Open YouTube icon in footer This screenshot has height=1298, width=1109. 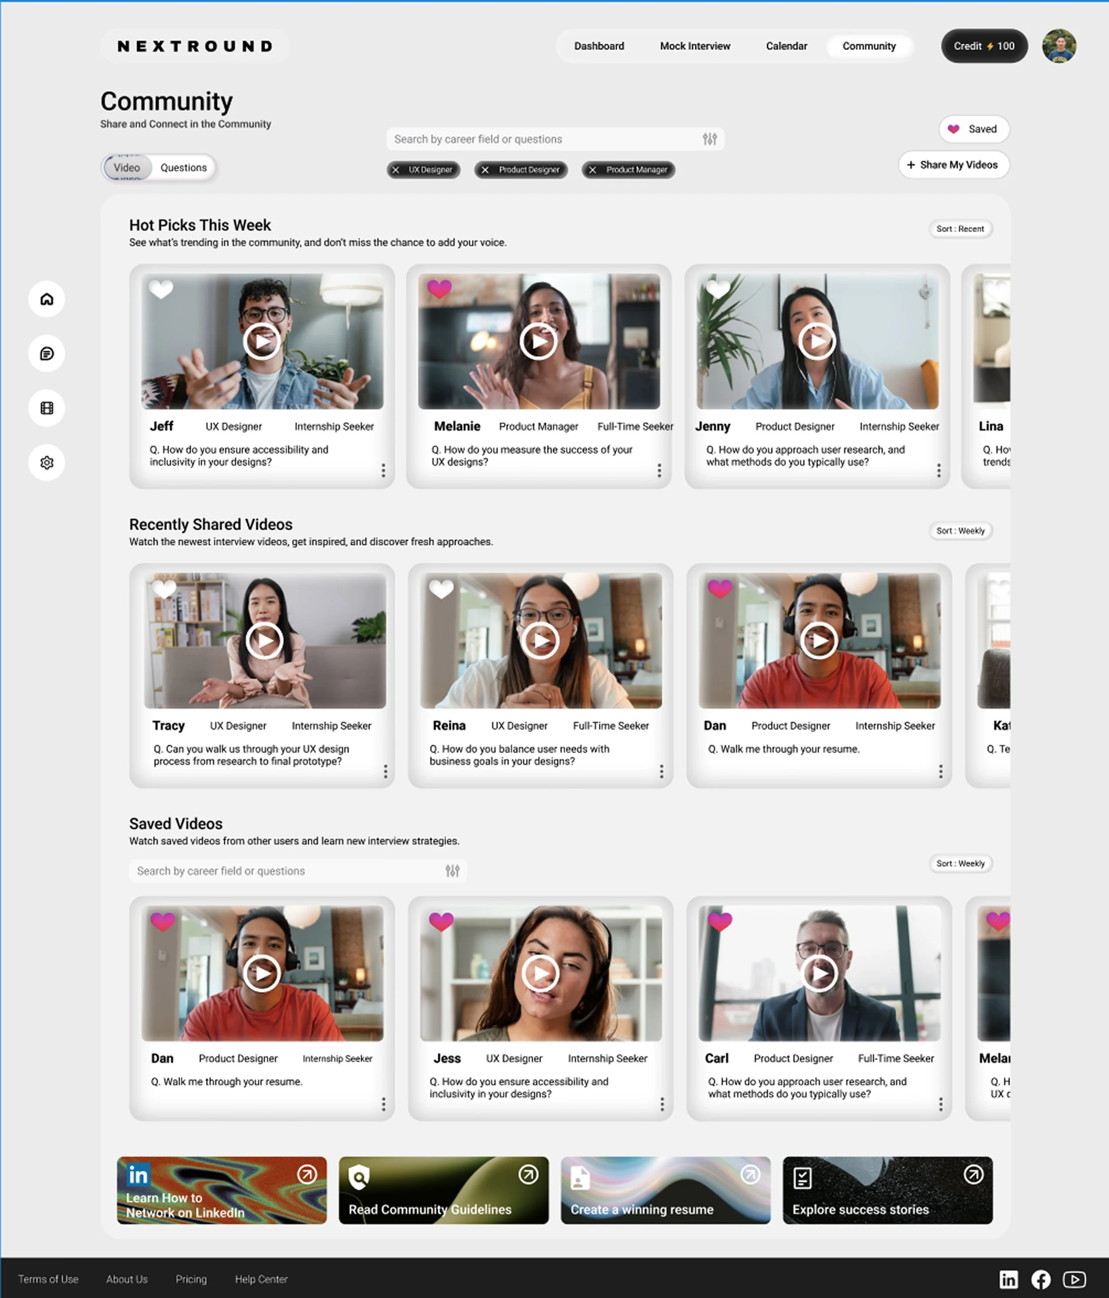(1074, 1279)
